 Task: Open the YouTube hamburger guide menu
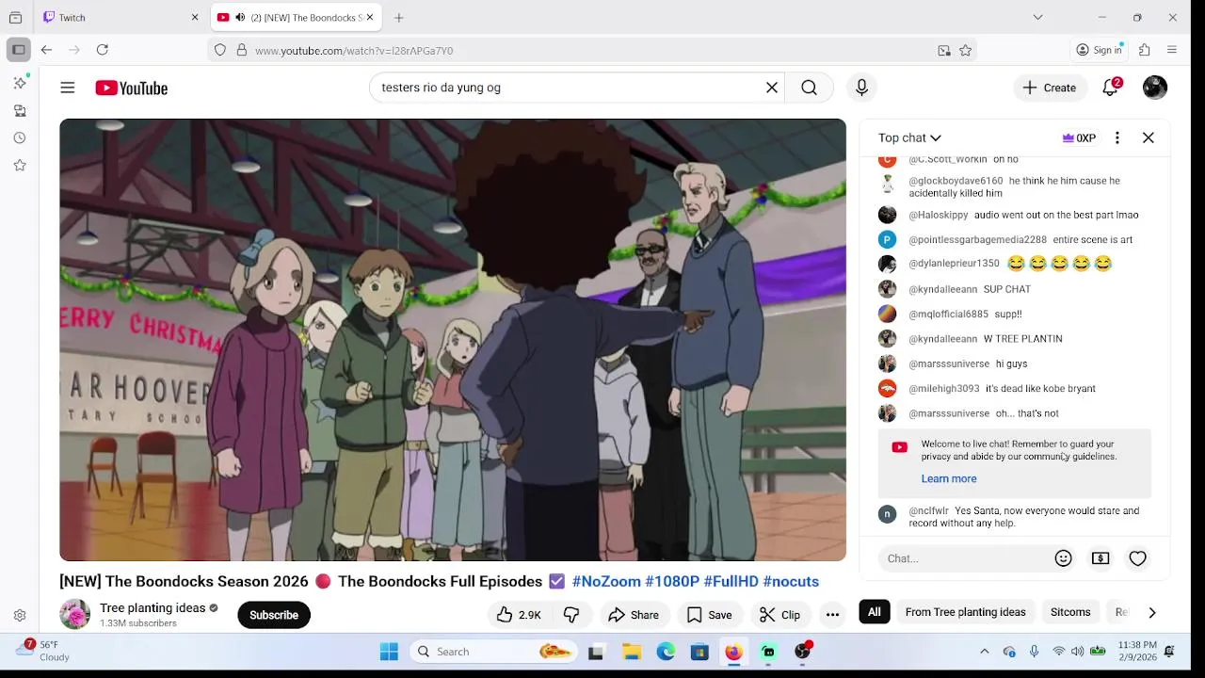[x=67, y=88]
